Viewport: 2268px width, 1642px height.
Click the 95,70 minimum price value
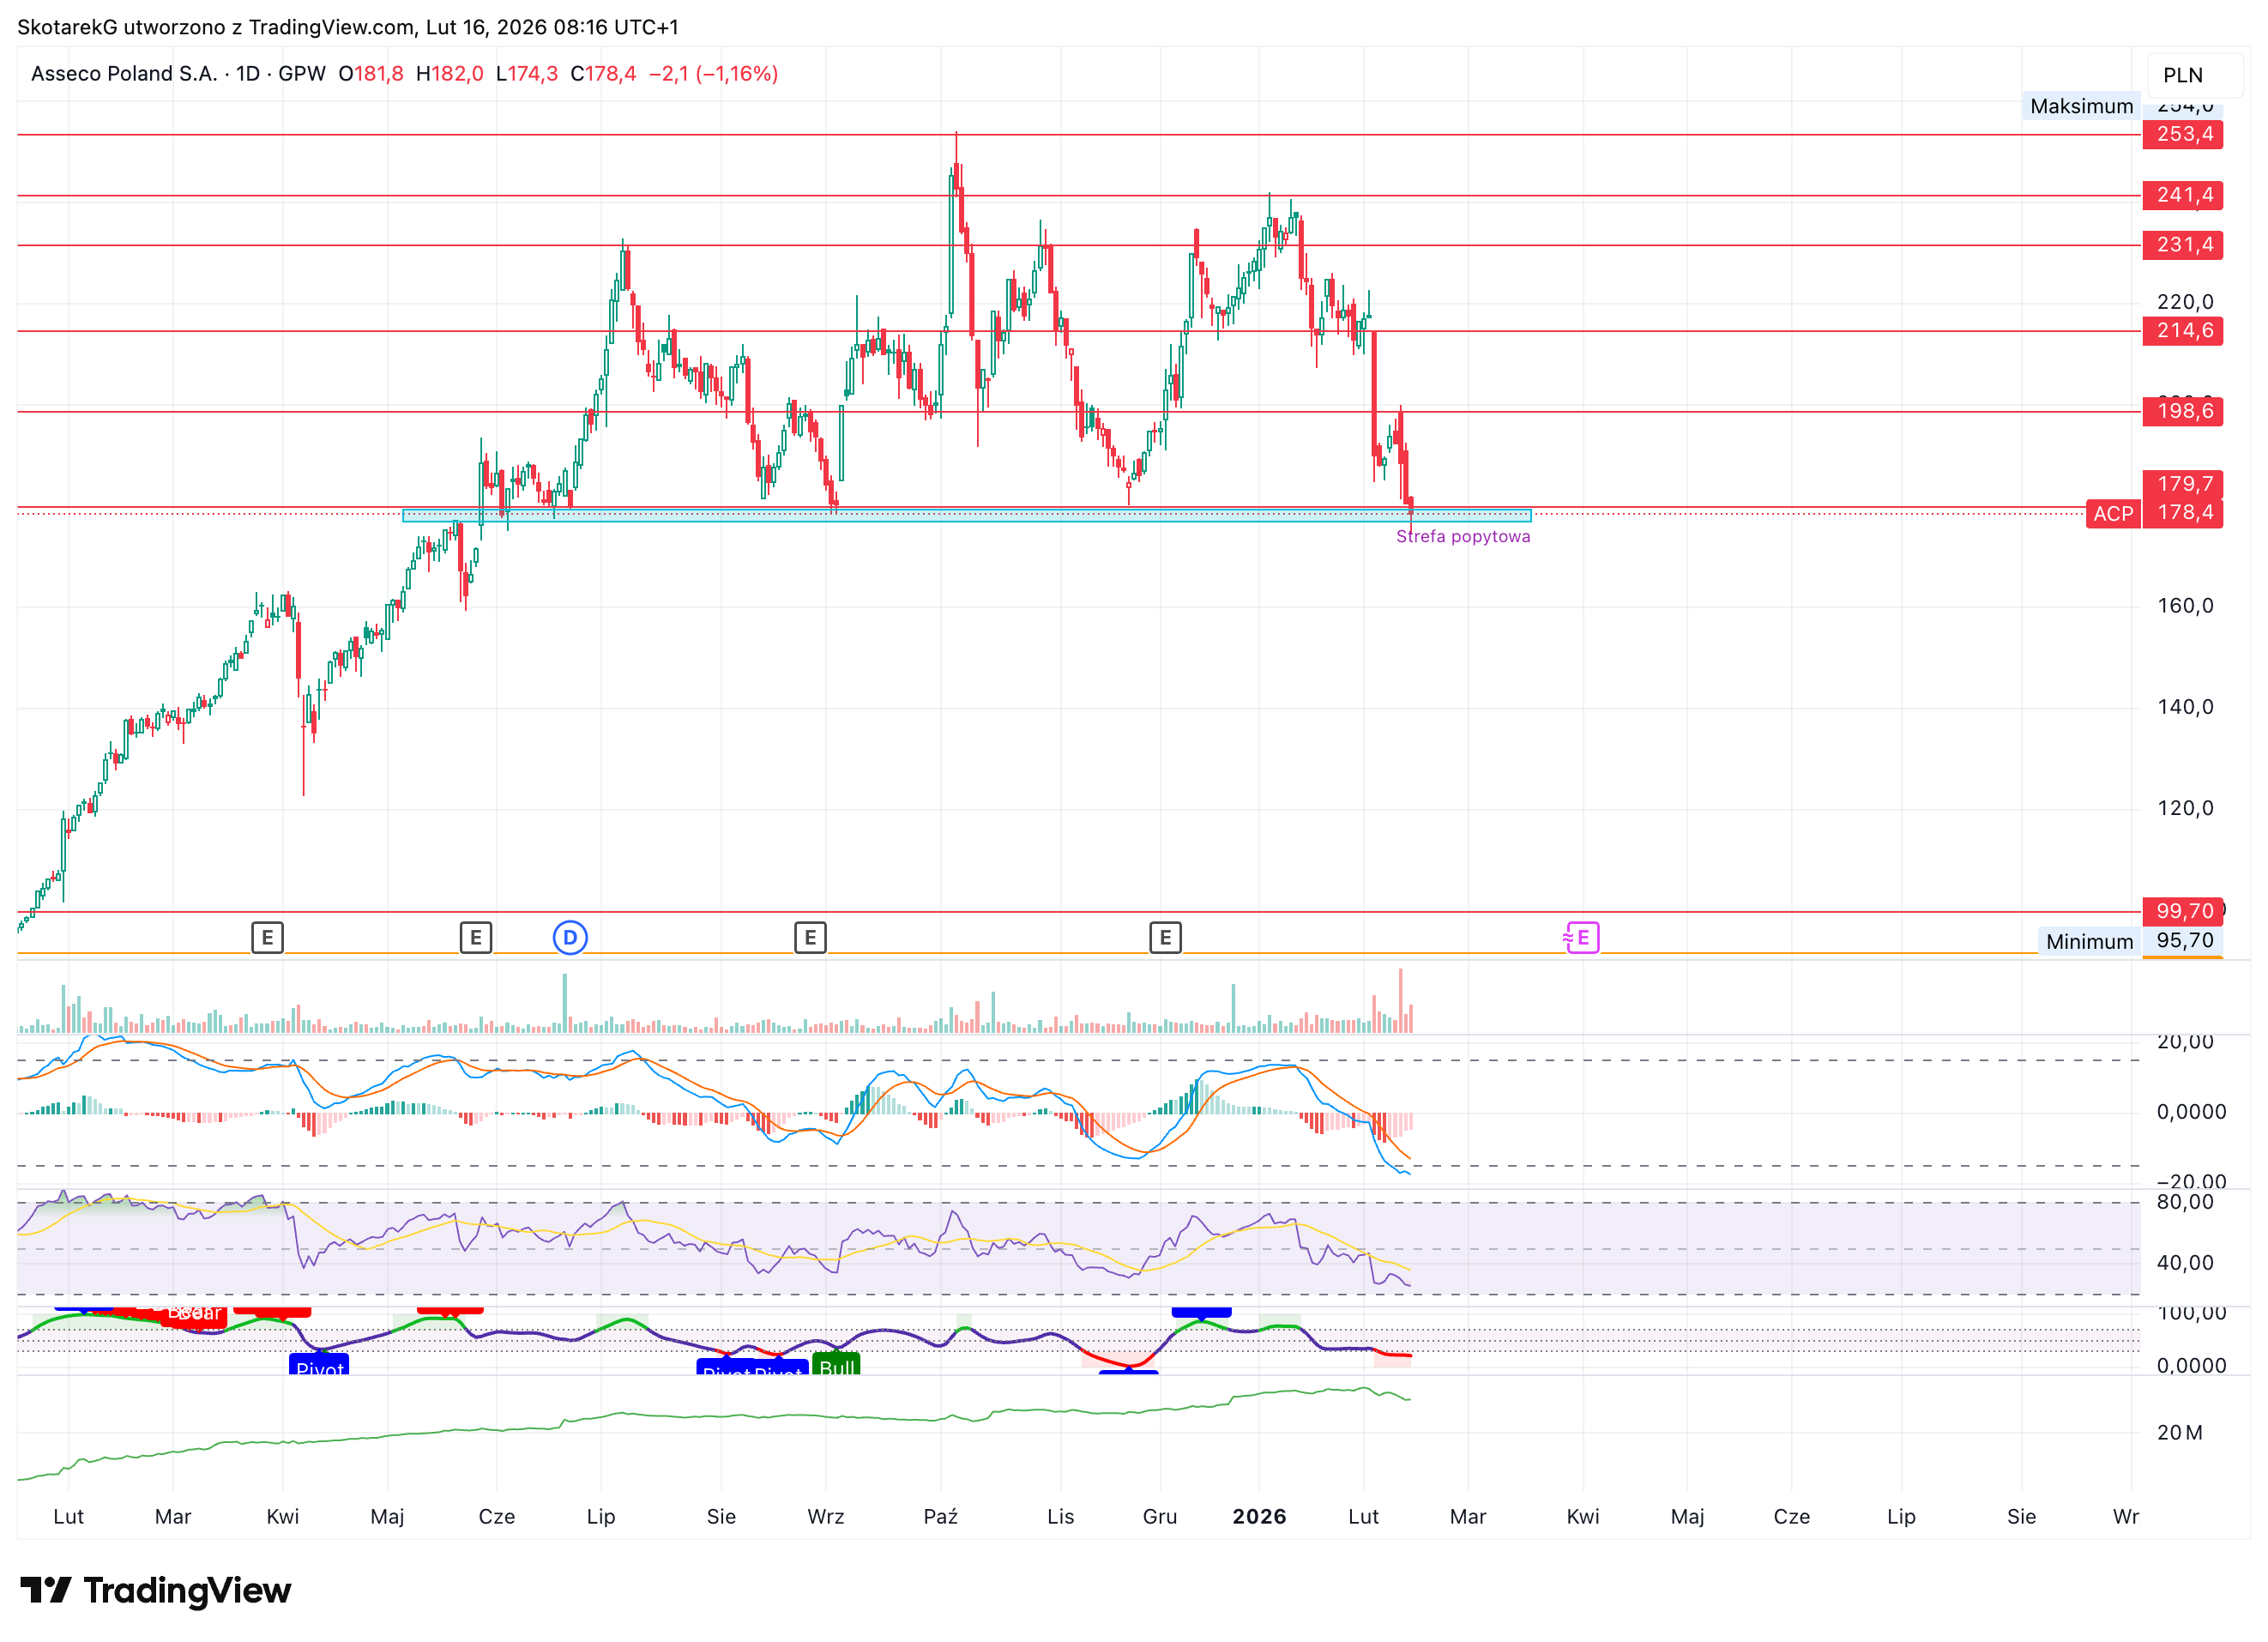pyautogui.click(x=2184, y=940)
